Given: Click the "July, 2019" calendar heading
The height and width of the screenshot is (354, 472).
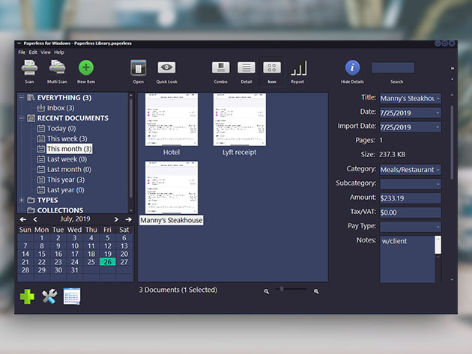Looking at the screenshot, I should [75, 219].
